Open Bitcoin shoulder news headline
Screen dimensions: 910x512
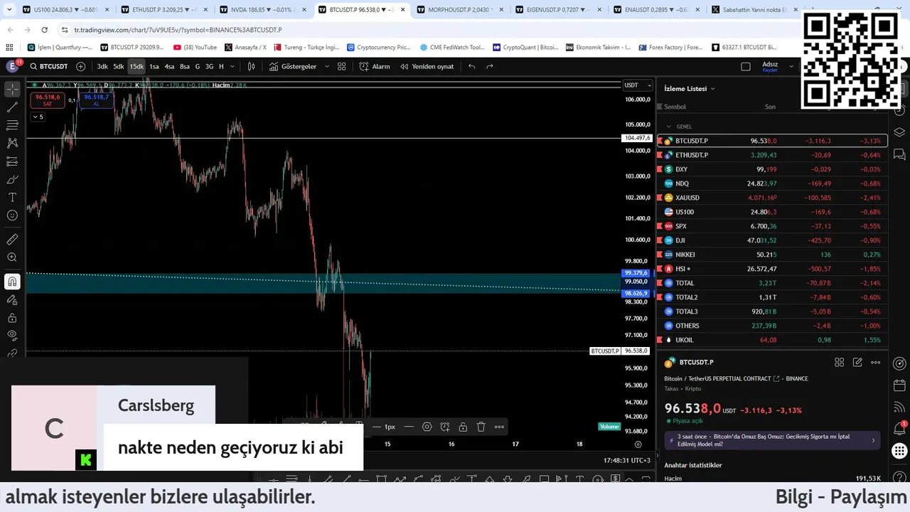point(772,440)
